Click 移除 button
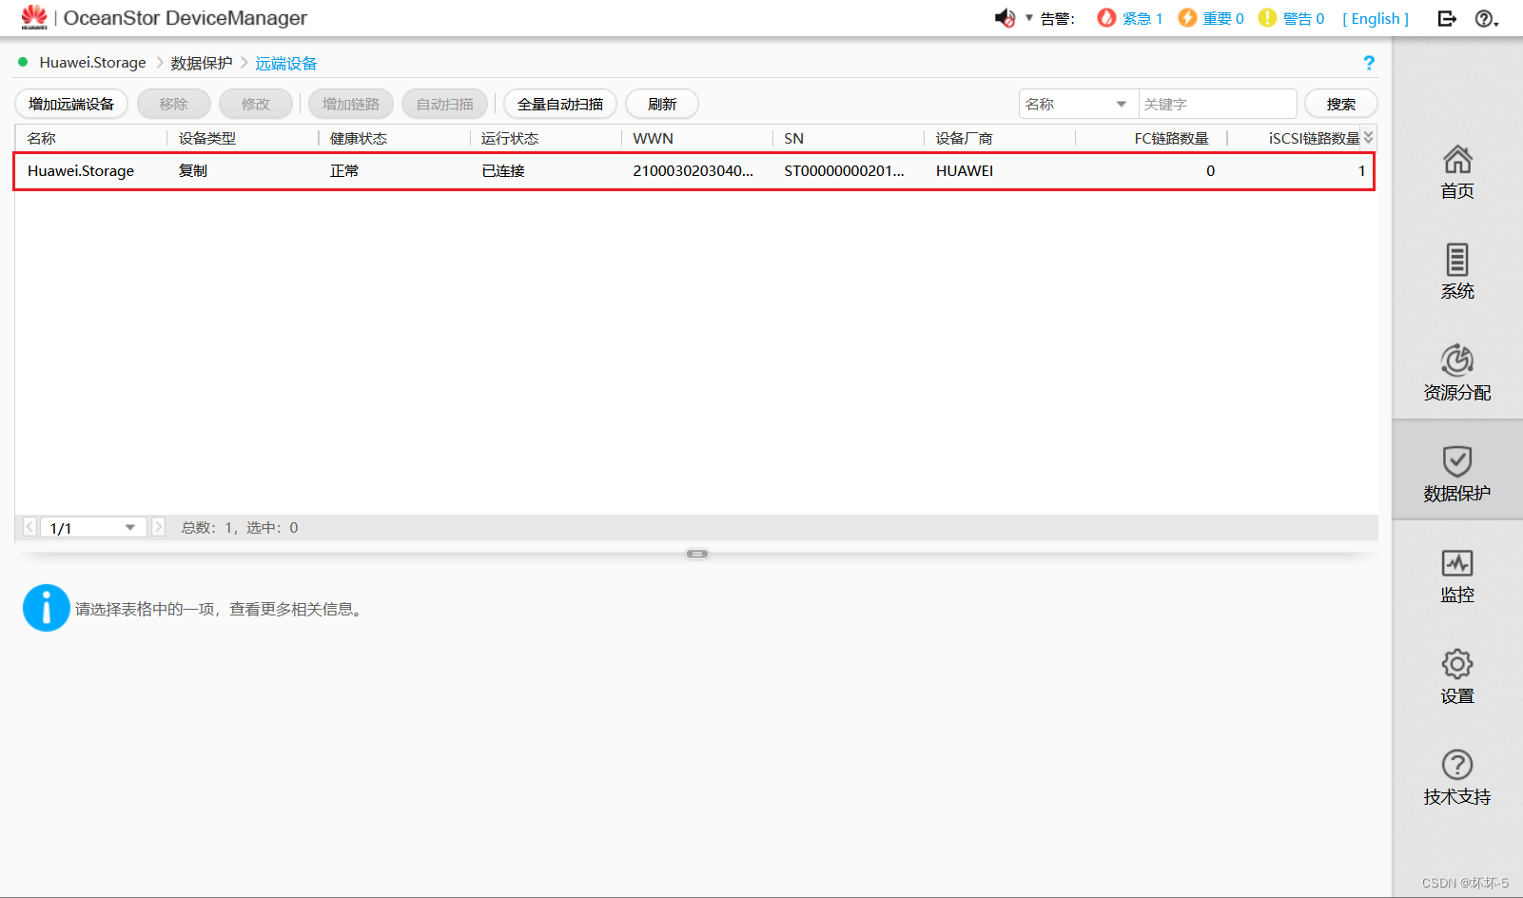This screenshot has height=898, width=1523. [174, 104]
